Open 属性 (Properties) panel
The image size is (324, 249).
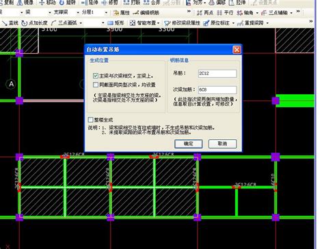(x=122, y=13)
